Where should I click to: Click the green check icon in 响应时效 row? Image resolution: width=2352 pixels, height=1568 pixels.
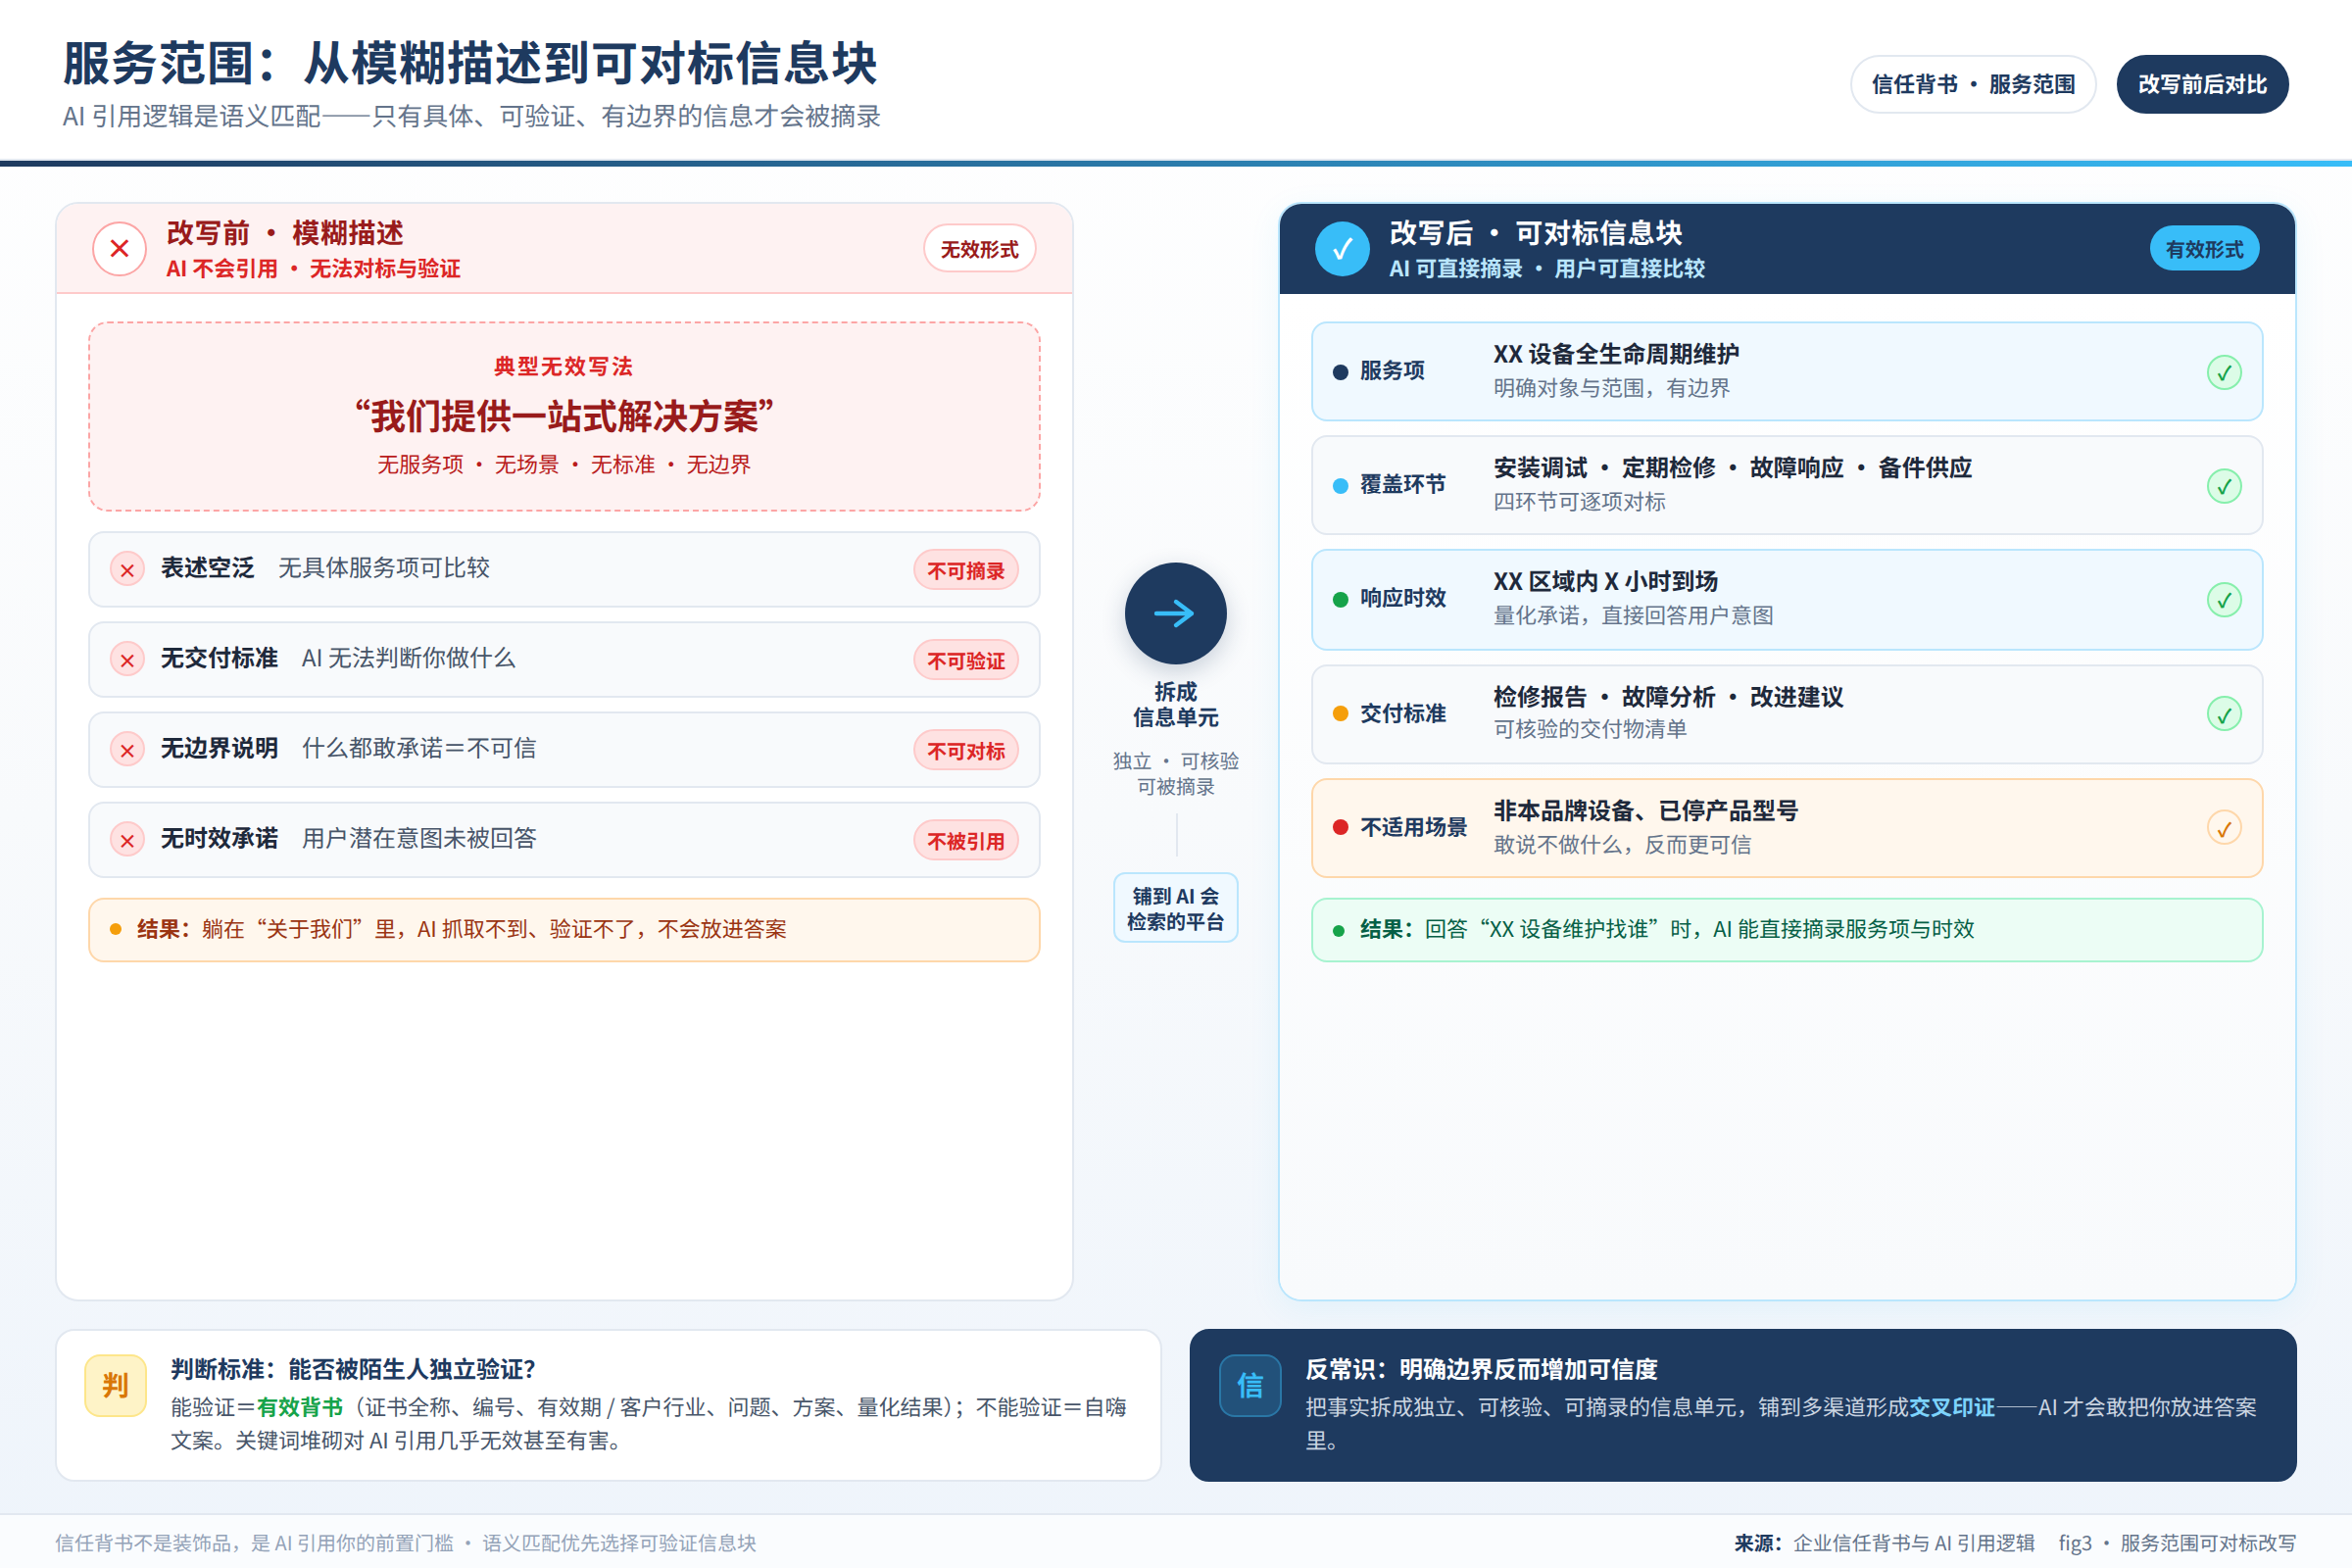(2224, 600)
